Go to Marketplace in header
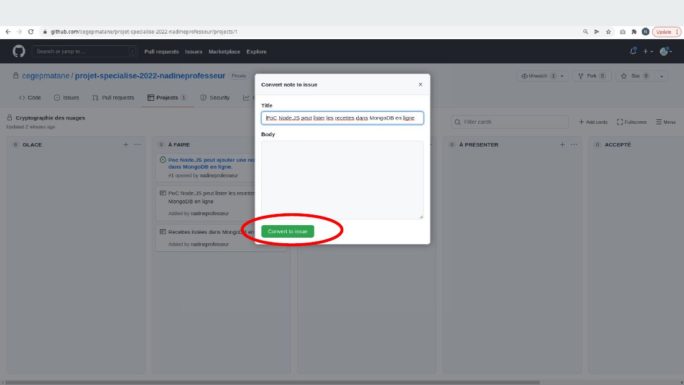Screen dimensions: 684x385 (224, 52)
